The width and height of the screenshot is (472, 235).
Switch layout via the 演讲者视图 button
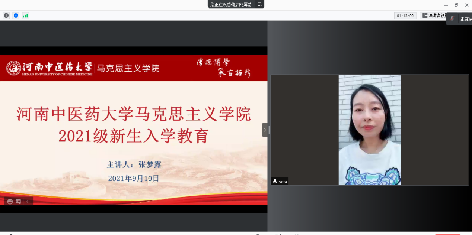pyautogui.click(x=434, y=16)
